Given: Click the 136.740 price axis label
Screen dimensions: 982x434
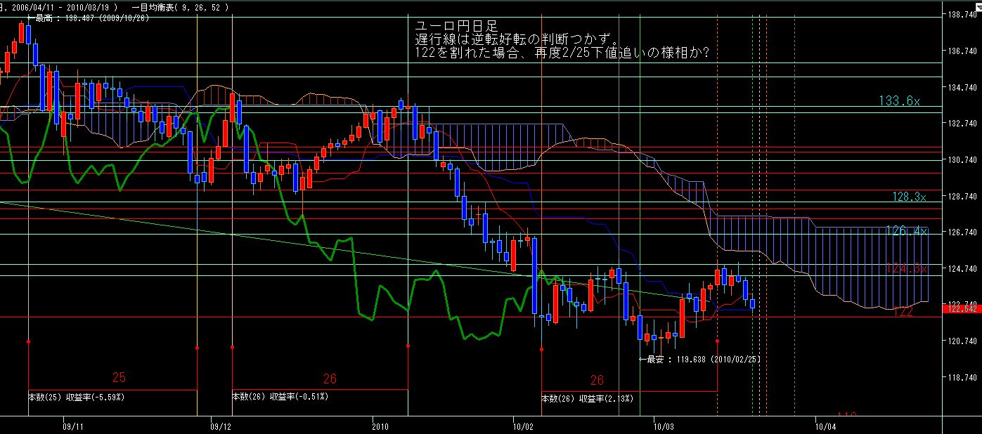Looking at the screenshot, I should 962,51.
